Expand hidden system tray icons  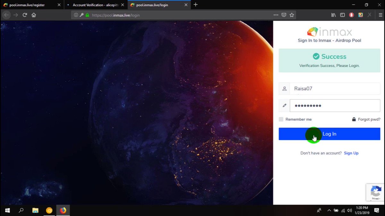point(329,211)
